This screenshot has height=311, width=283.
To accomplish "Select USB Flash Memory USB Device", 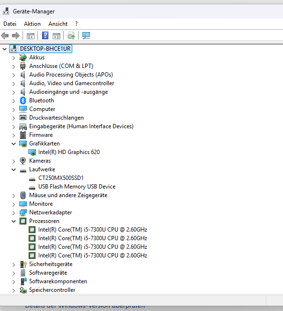I will click(x=77, y=187).
